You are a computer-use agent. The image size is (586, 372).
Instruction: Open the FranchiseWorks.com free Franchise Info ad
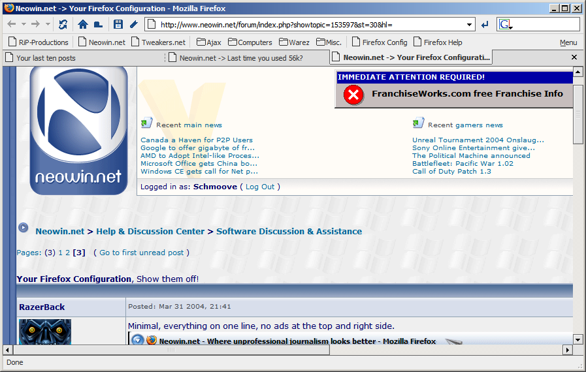(x=467, y=93)
